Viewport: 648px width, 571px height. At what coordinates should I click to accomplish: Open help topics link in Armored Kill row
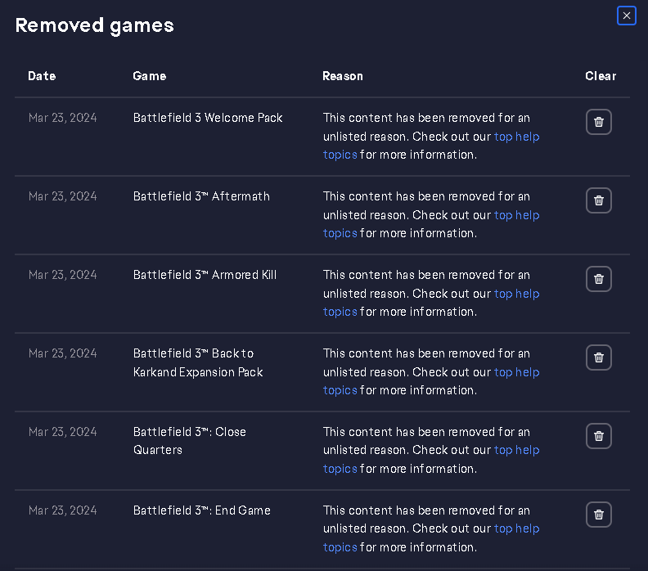(516, 294)
